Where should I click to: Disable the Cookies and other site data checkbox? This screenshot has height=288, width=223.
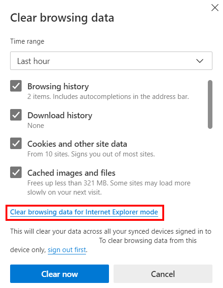(16, 143)
